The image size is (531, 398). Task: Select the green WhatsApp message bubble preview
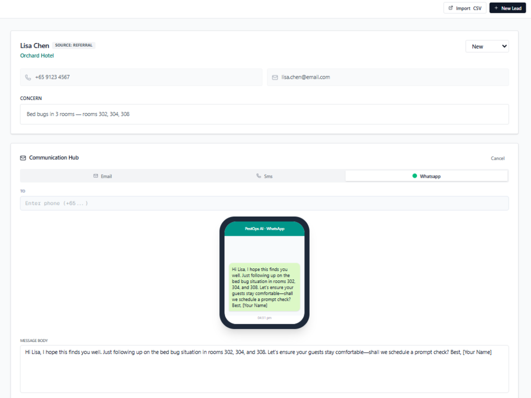coord(264,287)
